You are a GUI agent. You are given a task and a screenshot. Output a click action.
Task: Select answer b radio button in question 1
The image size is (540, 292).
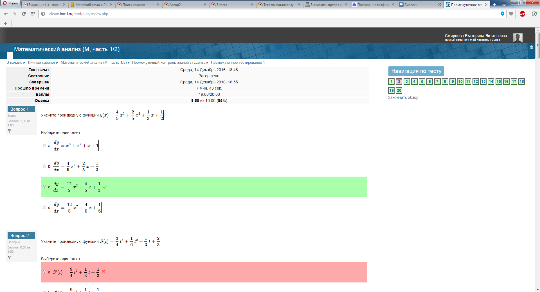pyautogui.click(x=44, y=166)
